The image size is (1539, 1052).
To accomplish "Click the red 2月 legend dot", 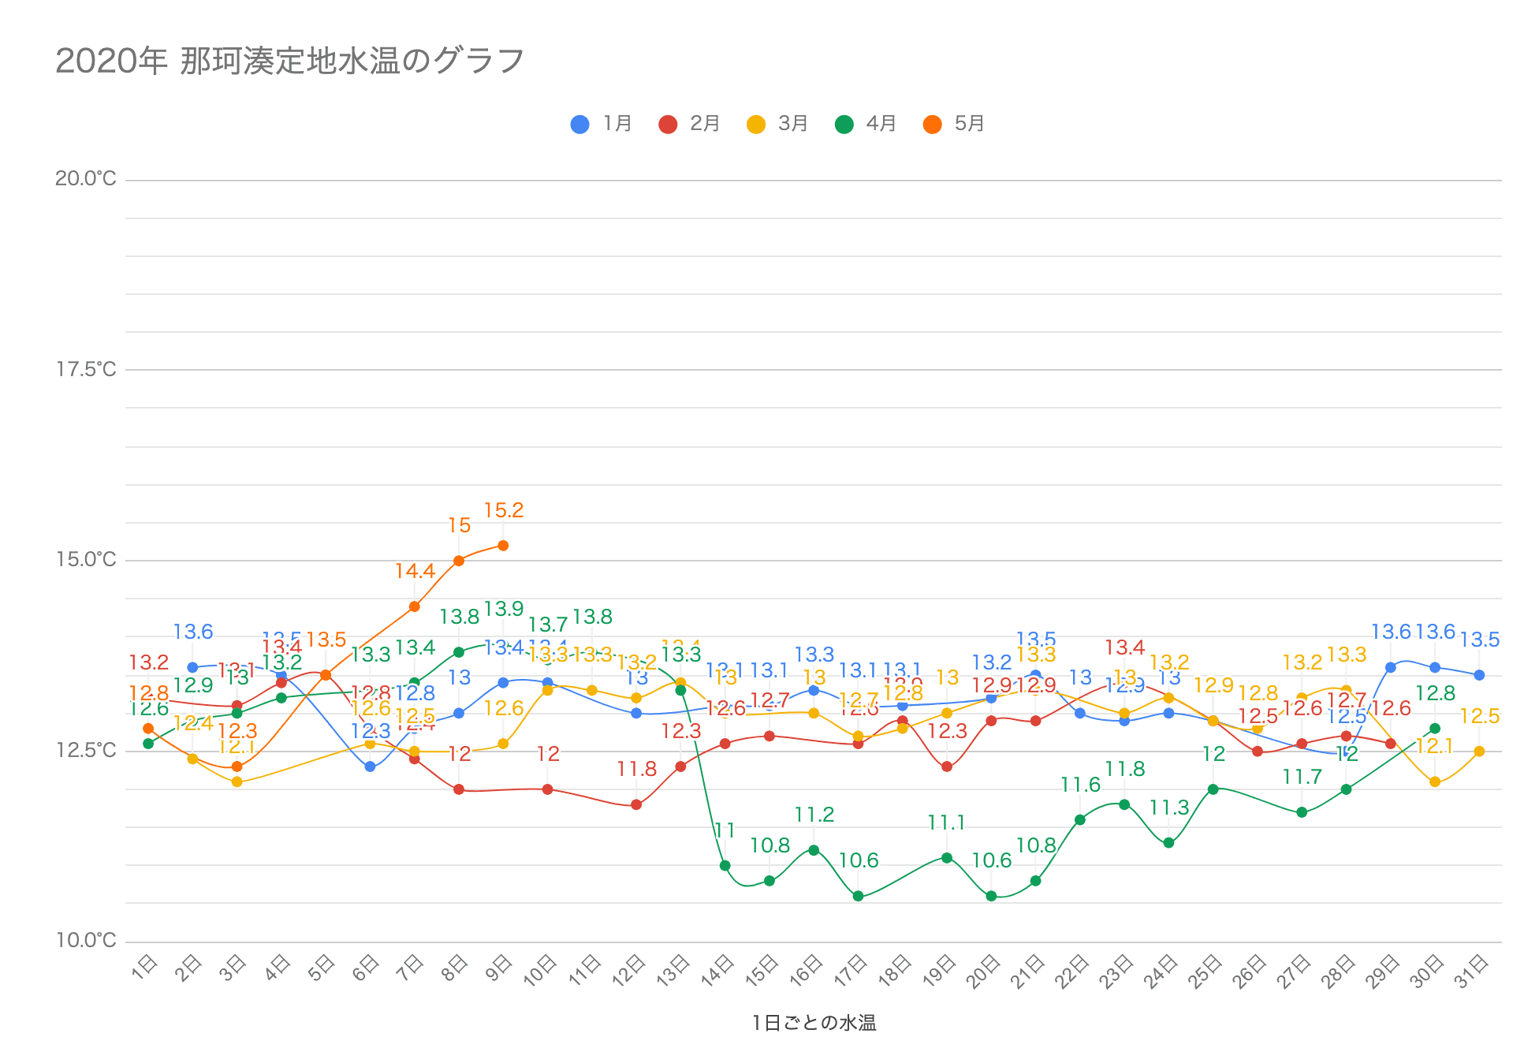I will pos(668,125).
